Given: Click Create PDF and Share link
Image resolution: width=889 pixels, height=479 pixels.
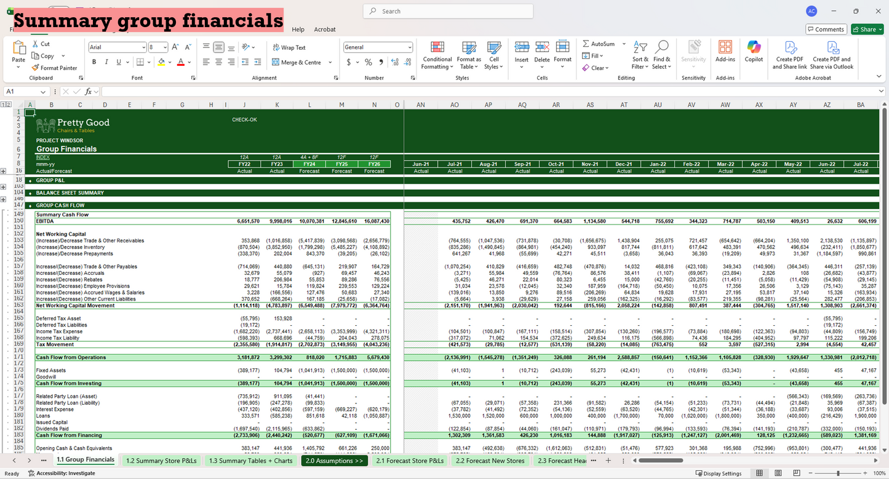Looking at the screenshot, I should point(789,55).
